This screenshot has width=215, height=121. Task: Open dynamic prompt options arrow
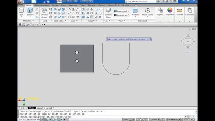[150, 39]
